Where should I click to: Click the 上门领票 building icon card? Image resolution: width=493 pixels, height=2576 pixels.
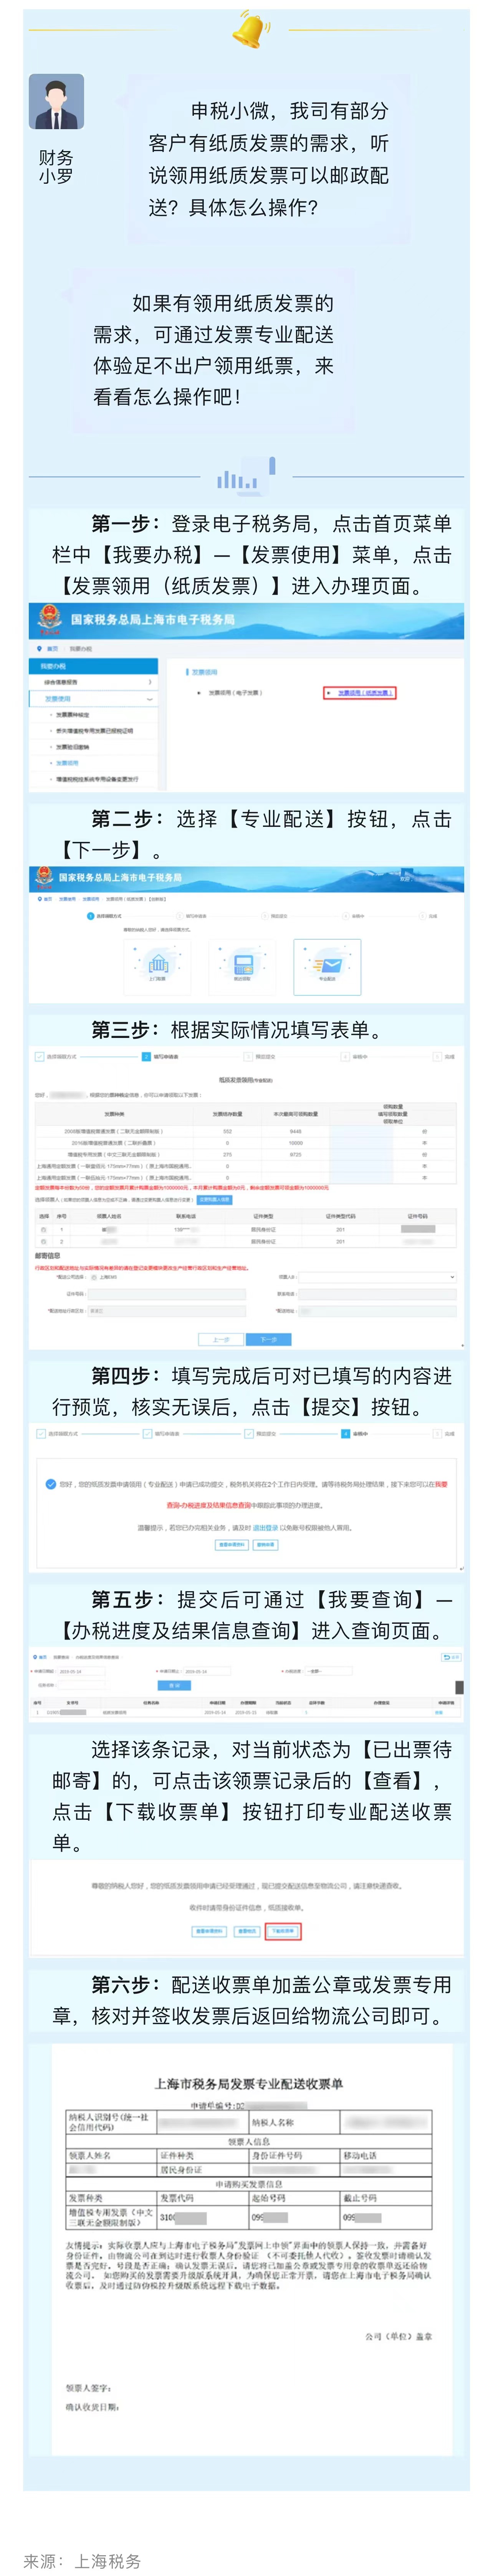[x=158, y=966]
